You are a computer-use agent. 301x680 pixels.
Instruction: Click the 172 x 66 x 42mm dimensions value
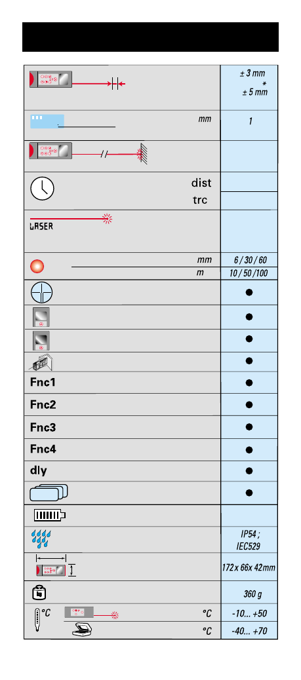[x=249, y=567]
